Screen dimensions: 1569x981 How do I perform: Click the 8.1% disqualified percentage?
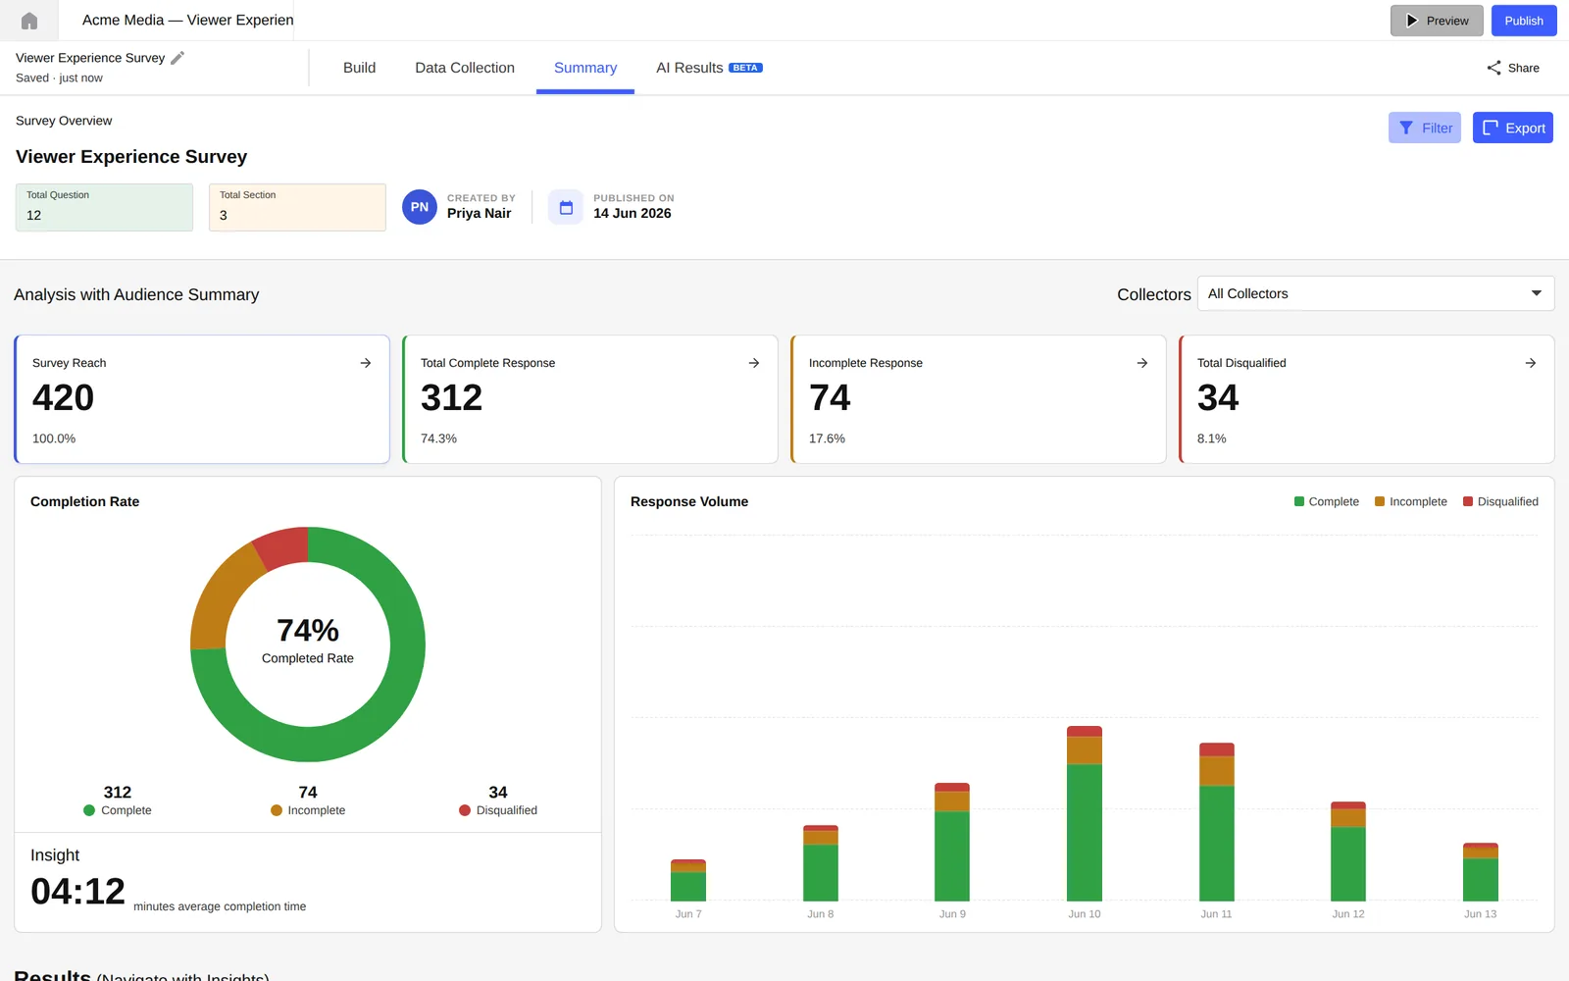point(1211,439)
